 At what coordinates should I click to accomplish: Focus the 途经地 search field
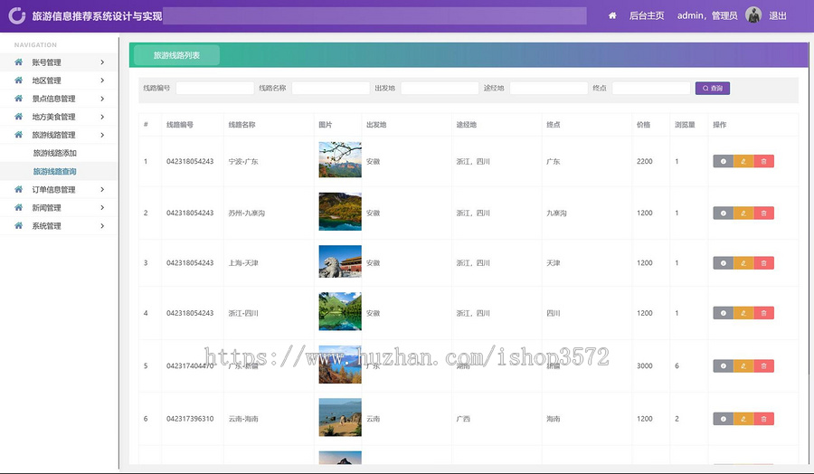[549, 89]
